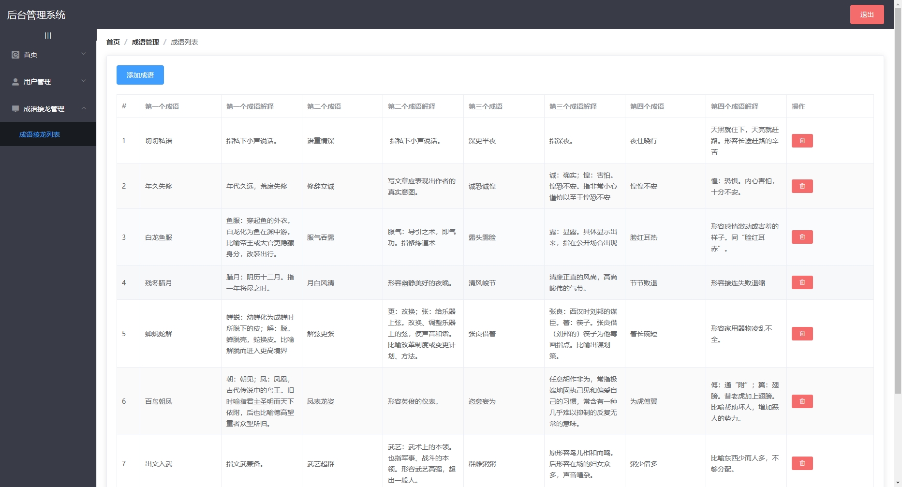Expand the 首页 sidebar menu chevron
Screen dimensions: 902x487
coord(84,54)
